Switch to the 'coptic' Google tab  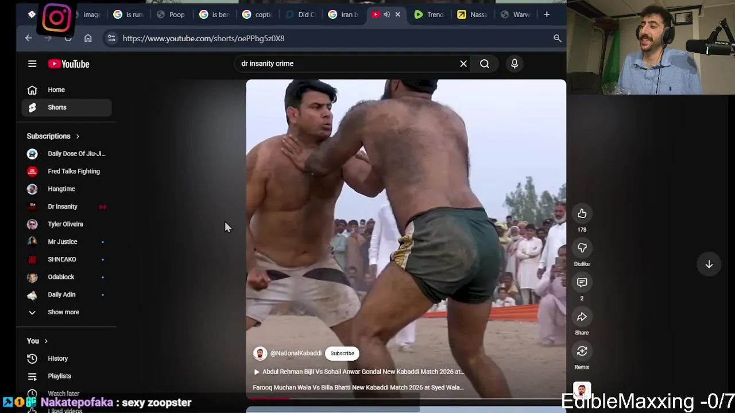257,15
